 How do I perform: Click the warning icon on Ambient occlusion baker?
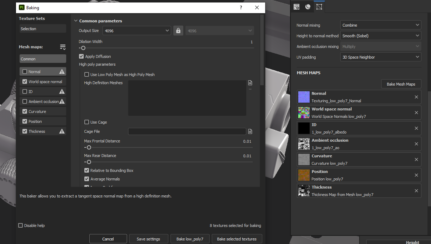(62, 102)
